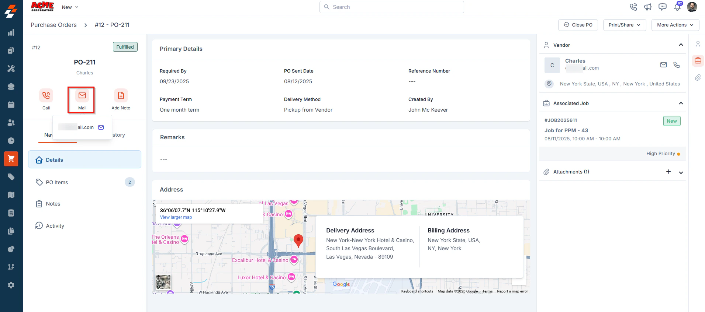Open the price tag sidebar icon

click(11, 177)
